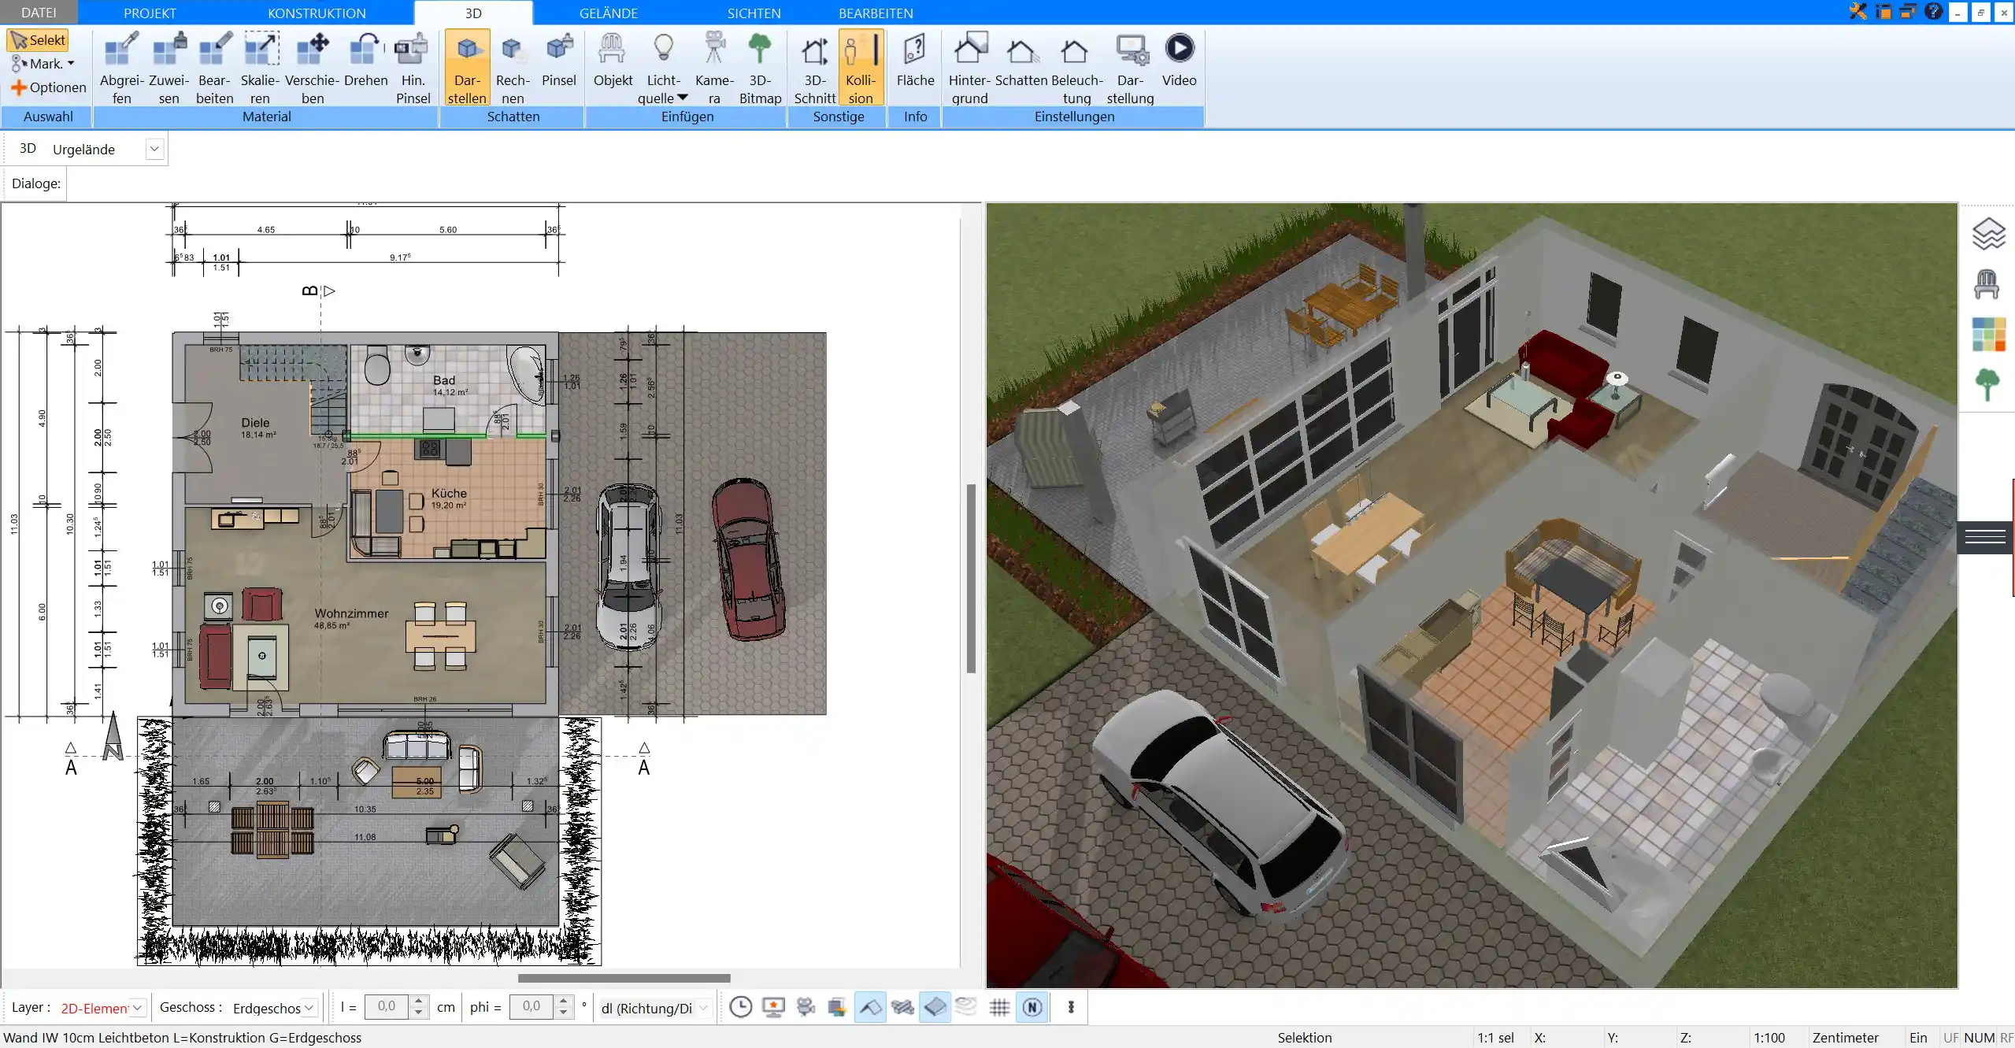
Task: Open Beleuchtung settings
Action: pos(1076,69)
